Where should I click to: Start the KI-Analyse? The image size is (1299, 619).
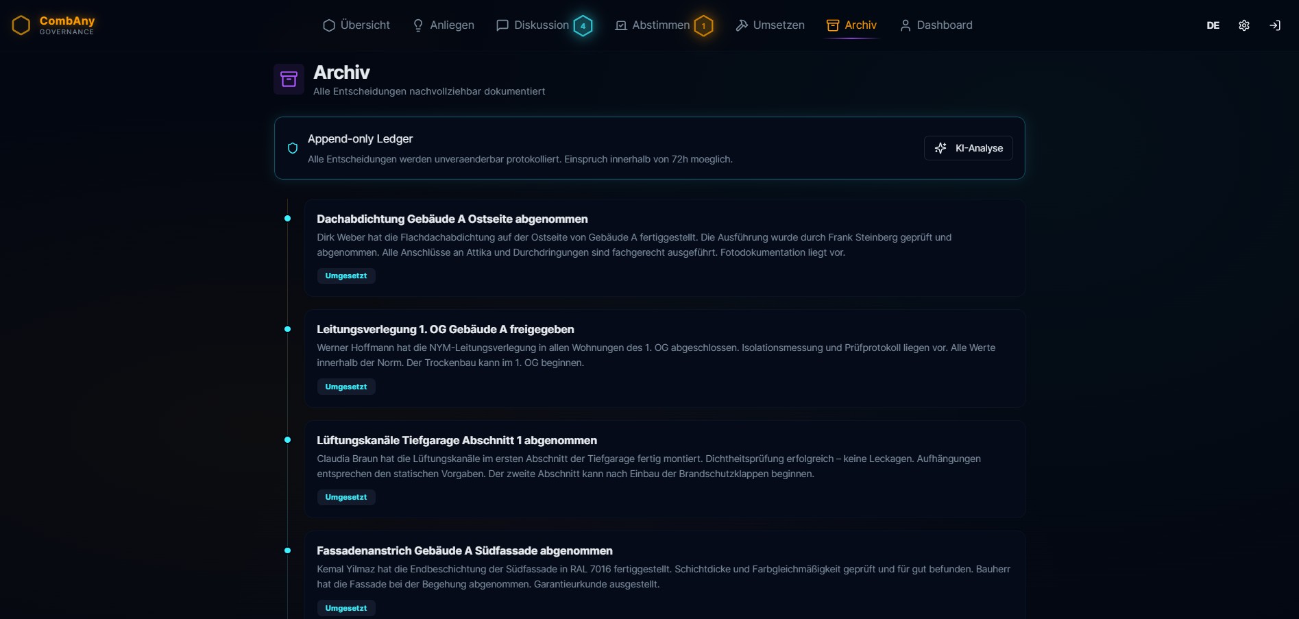(x=968, y=148)
